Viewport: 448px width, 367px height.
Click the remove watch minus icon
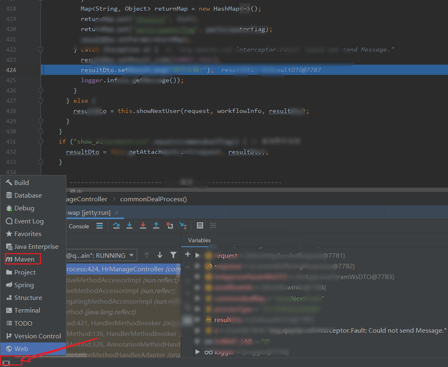187,267
